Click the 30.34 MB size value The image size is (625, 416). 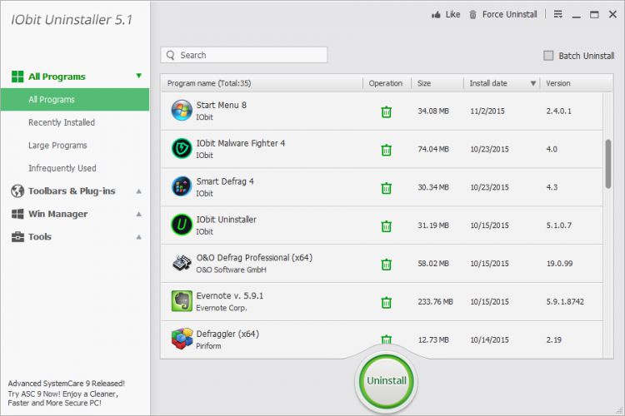coord(433,187)
